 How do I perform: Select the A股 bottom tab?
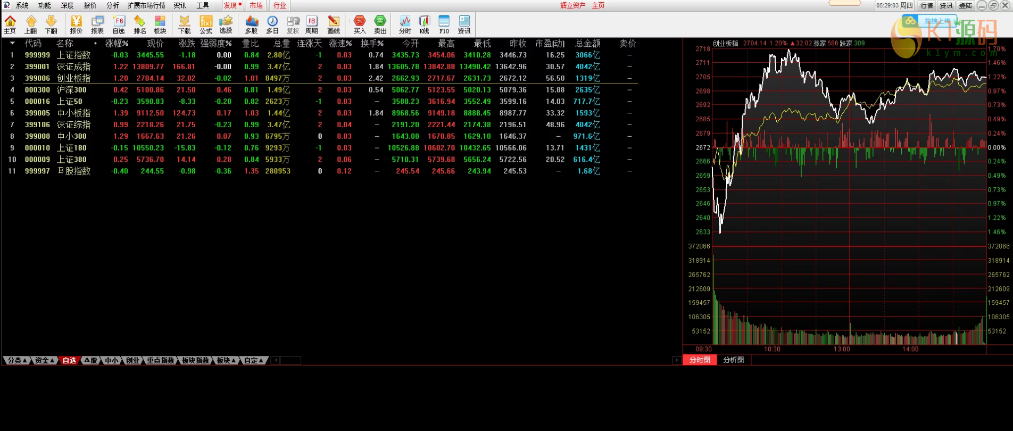pyautogui.click(x=91, y=360)
